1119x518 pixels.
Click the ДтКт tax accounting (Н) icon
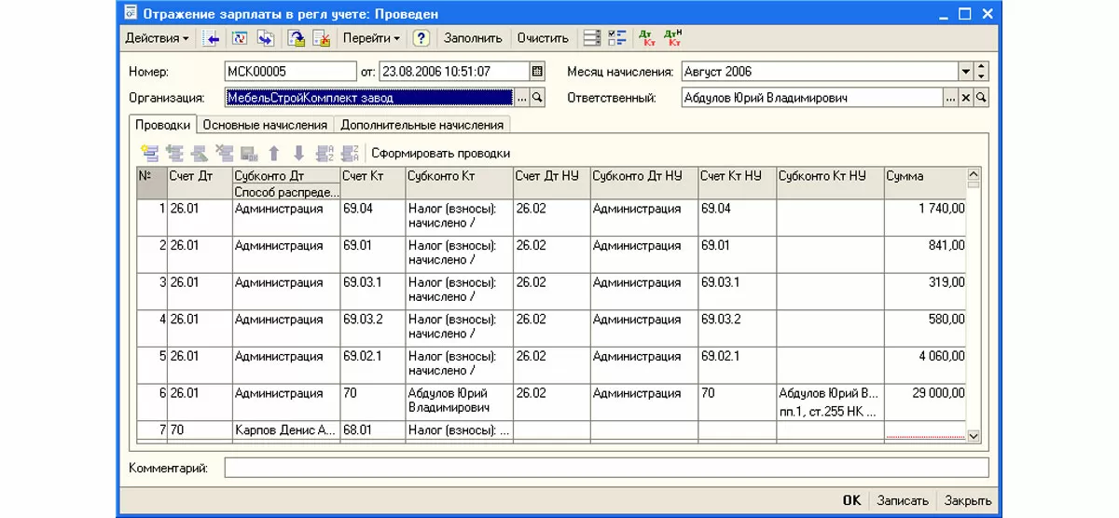(x=673, y=38)
